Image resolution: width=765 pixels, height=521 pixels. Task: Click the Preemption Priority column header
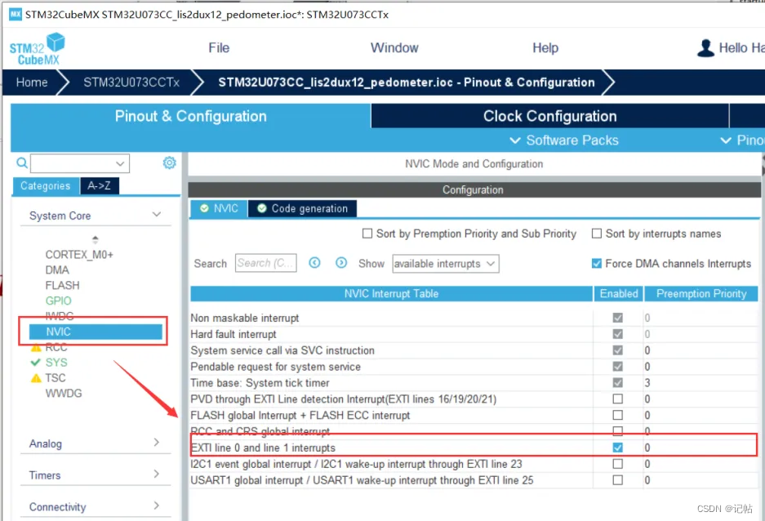pos(701,294)
